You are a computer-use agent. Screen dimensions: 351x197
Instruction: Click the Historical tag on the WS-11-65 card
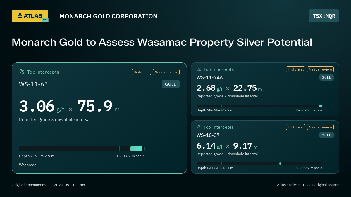(142, 72)
